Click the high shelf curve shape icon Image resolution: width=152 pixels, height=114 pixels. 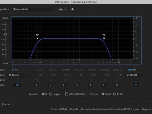click(117, 80)
